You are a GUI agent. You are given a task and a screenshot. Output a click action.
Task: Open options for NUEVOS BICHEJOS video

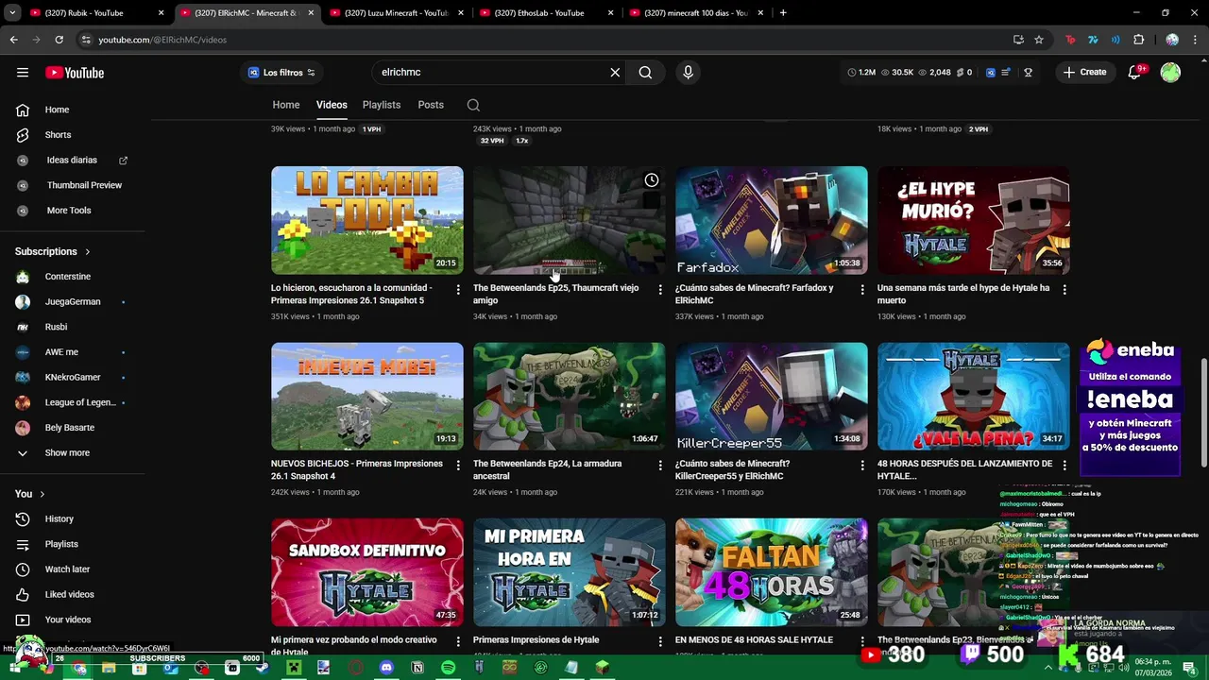[x=458, y=465]
